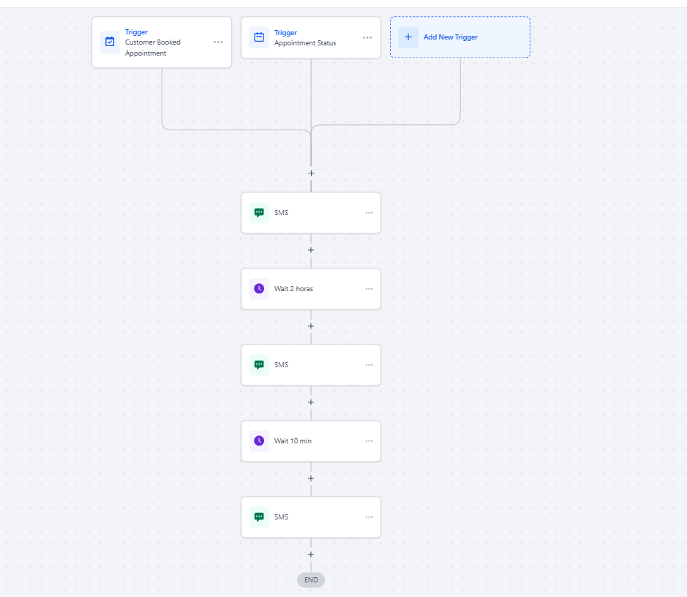Open options menu for Wait 10 min step
Image resolution: width=687 pixels, height=597 pixels.
point(369,441)
